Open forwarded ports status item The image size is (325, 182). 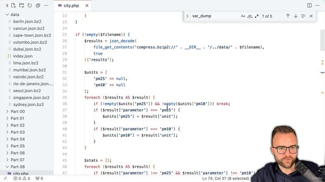39,178
